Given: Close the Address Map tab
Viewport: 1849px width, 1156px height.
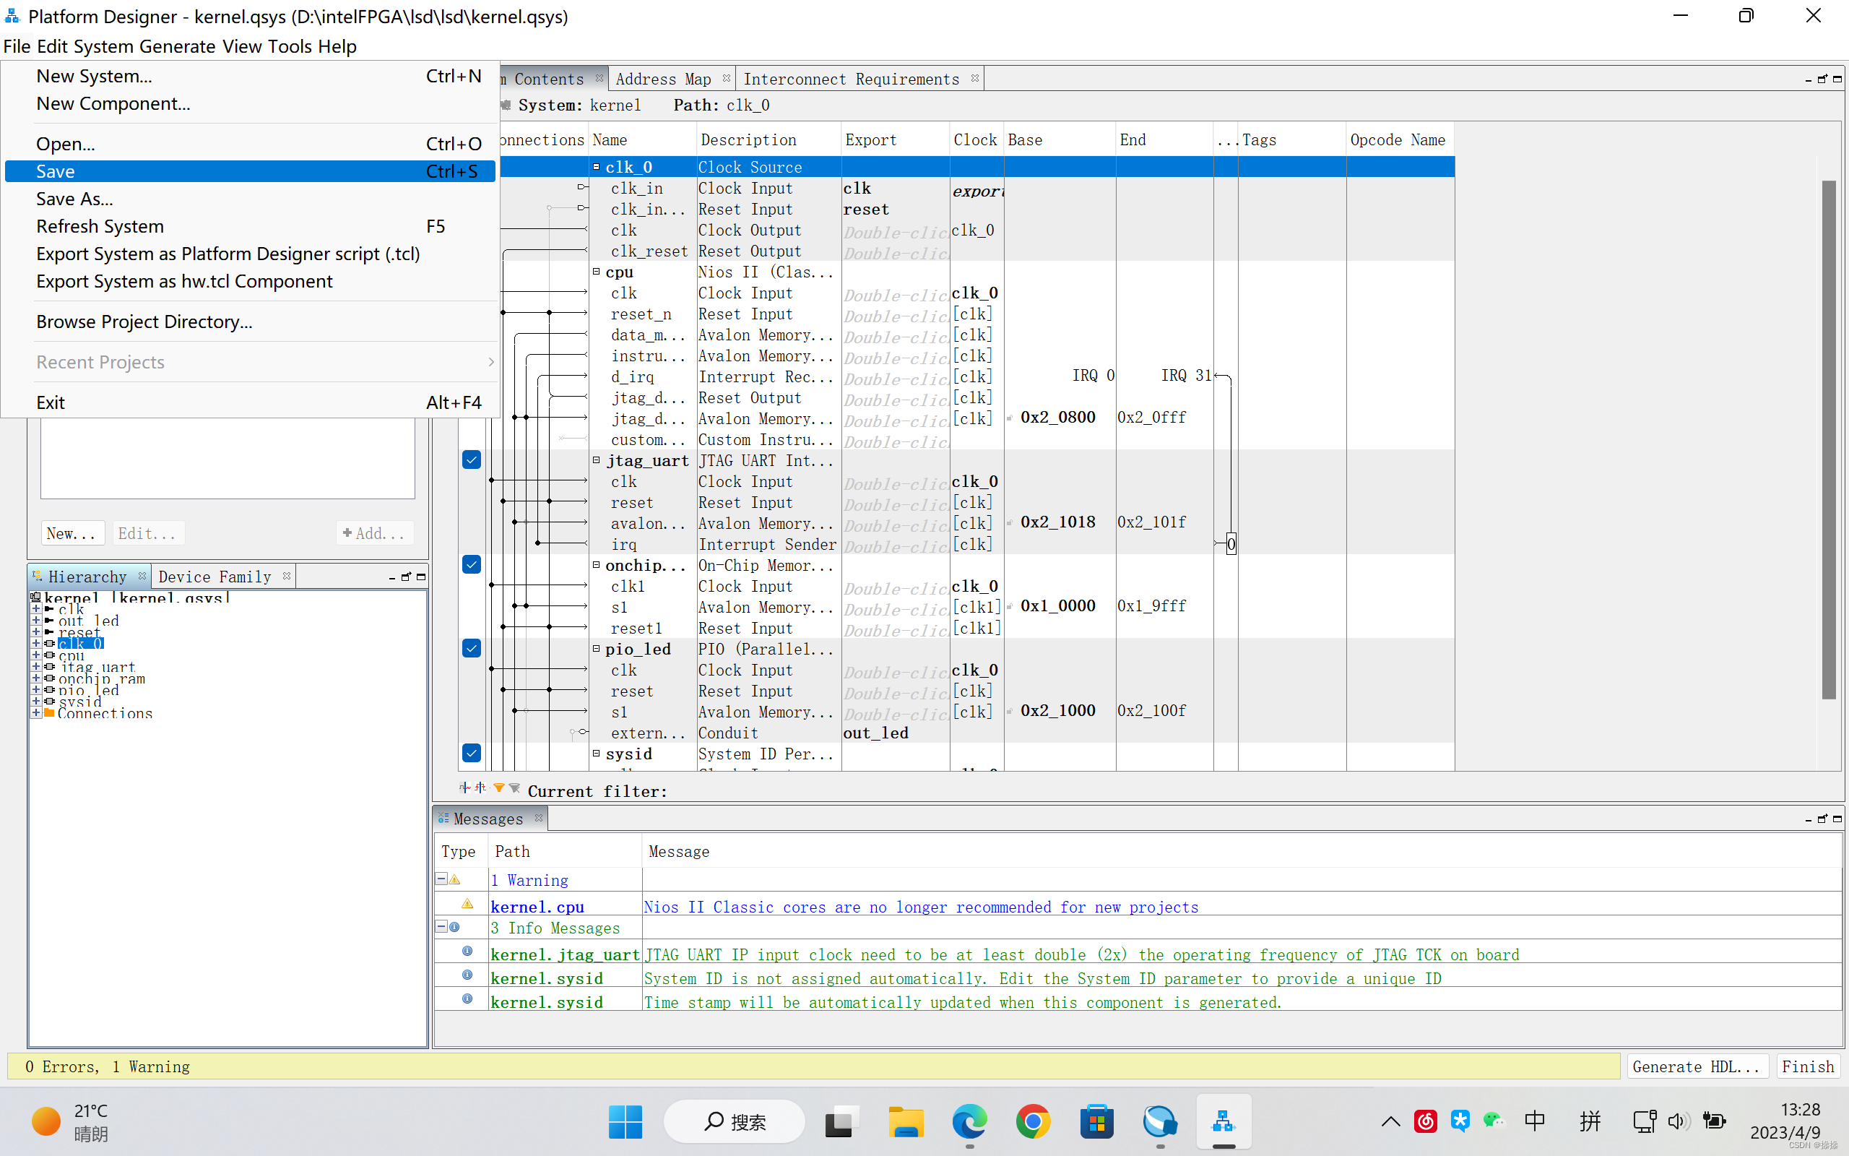Looking at the screenshot, I should point(726,78).
